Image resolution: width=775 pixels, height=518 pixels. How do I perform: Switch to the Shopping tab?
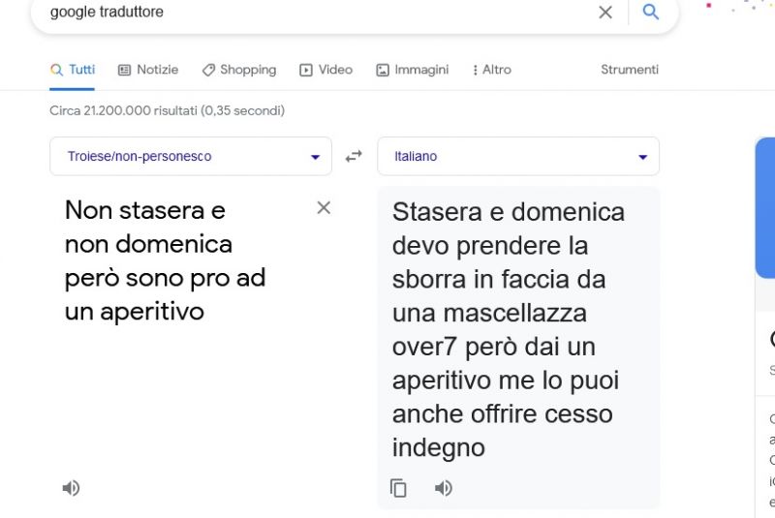pos(239,70)
